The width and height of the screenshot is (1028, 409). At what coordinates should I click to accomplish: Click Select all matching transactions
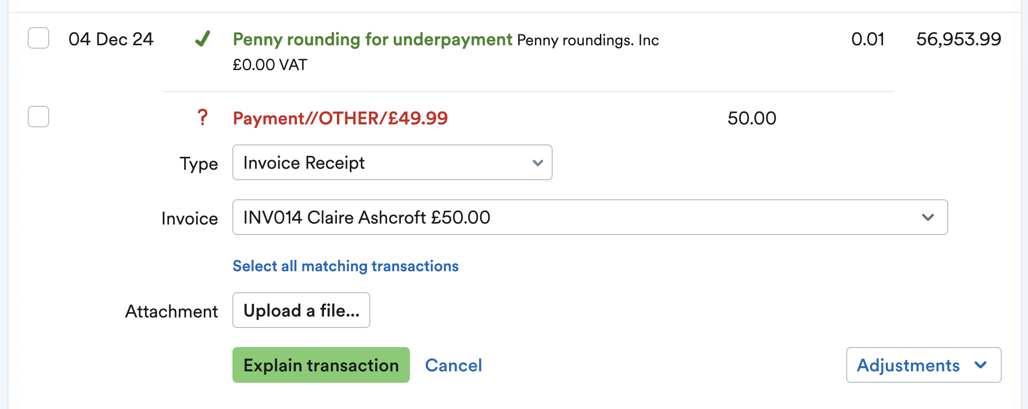coord(345,266)
